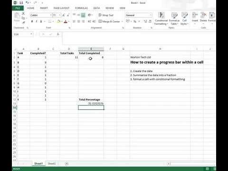
Task: Increase font size with larger A
Action: tap(64, 15)
